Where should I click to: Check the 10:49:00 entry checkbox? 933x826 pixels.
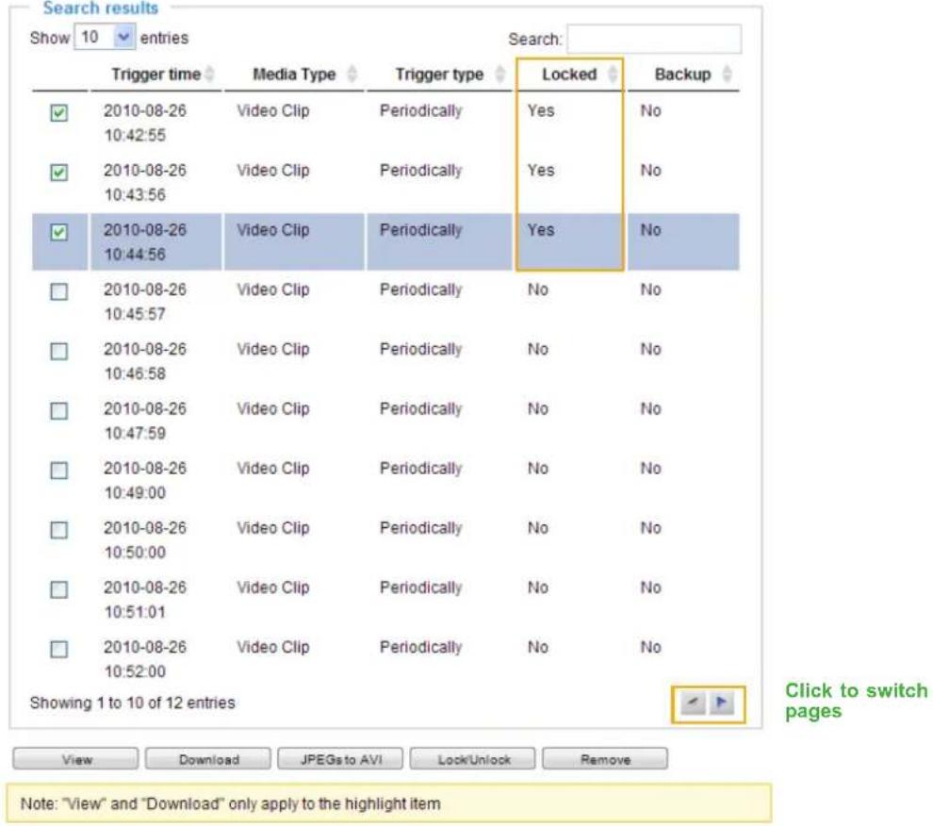tap(59, 470)
